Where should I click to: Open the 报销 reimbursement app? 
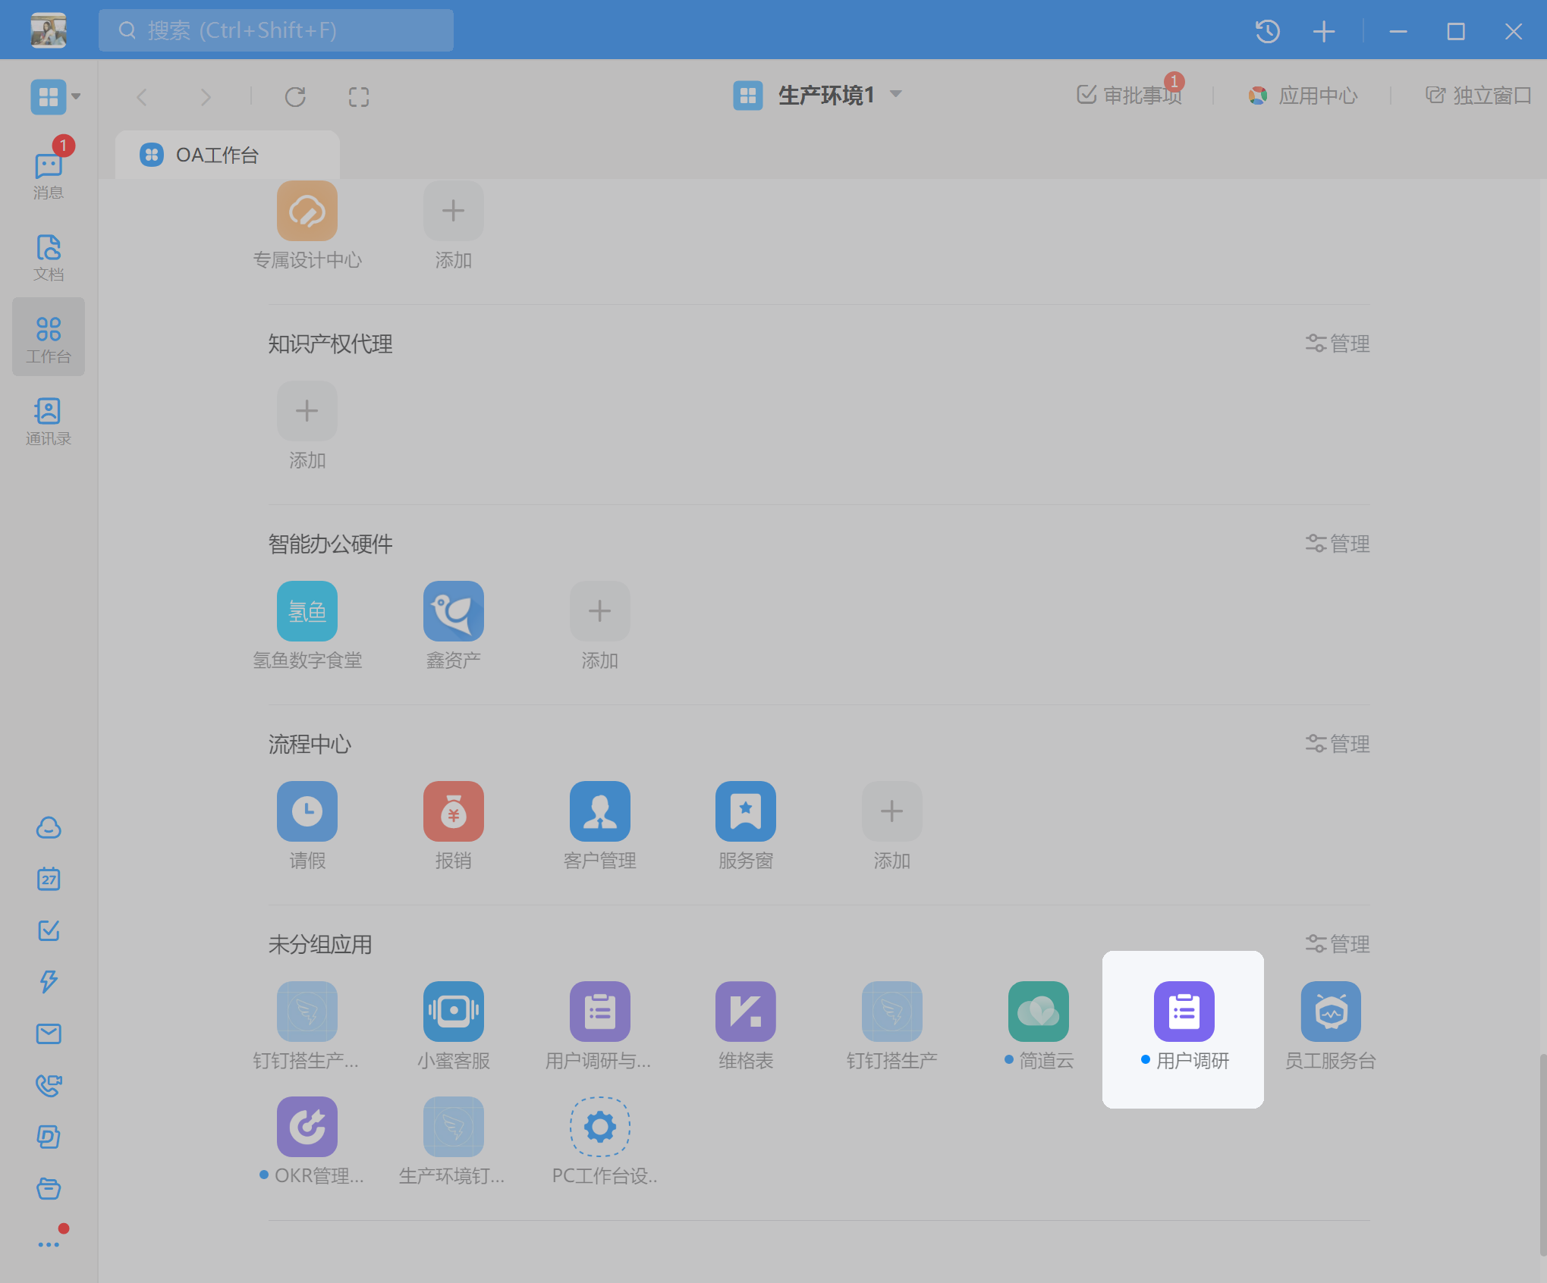[x=453, y=811]
